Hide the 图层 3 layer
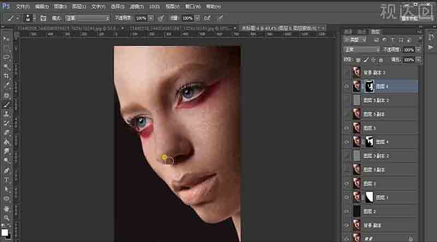The width and height of the screenshot is (437, 242). [x=347, y=184]
